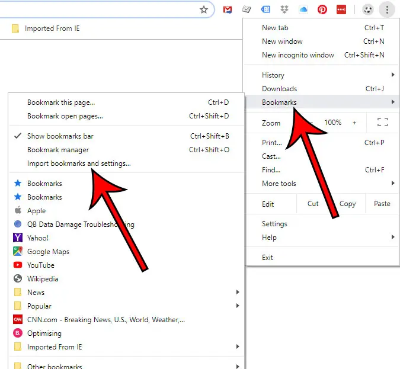The height and width of the screenshot is (369, 400).
Task: Increase zoom with the plus button
Action: (354, 123)
